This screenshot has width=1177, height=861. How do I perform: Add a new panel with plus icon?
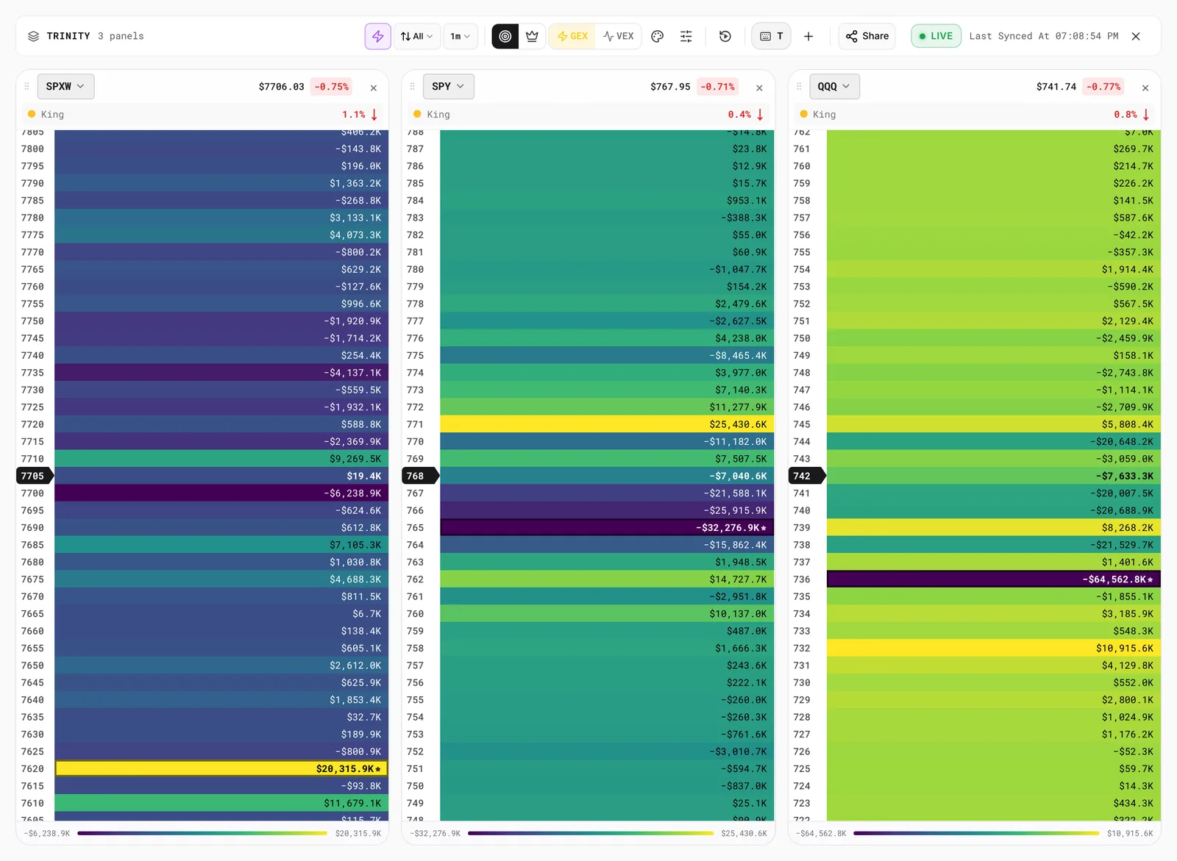click(808, 36)
